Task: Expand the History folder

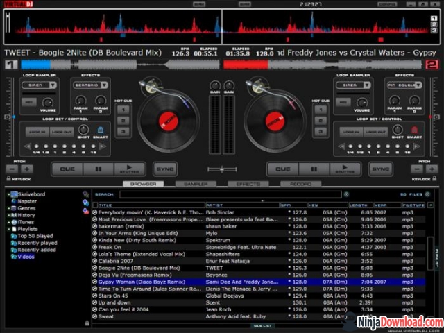Action: pos(9,215)
